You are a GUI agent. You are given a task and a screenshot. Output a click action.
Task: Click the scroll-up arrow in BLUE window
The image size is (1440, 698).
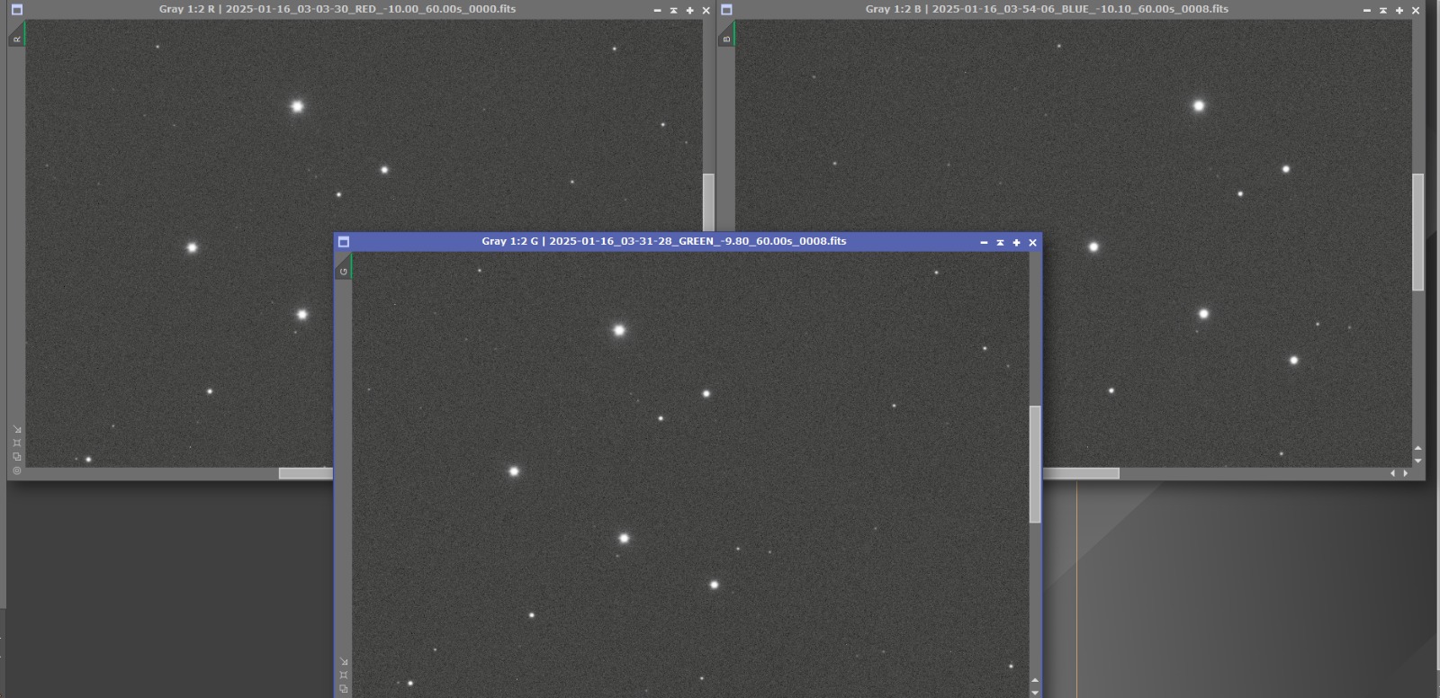click(x=1418, y=448)
